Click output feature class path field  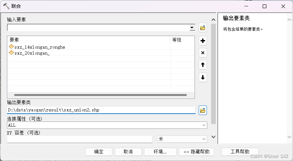point(101,110)
